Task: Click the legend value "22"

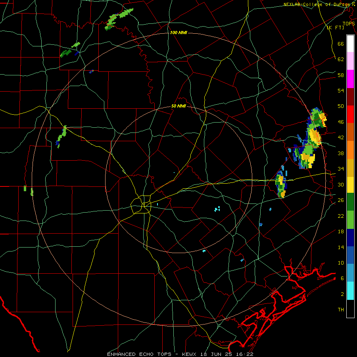Action: coord(341,216)
